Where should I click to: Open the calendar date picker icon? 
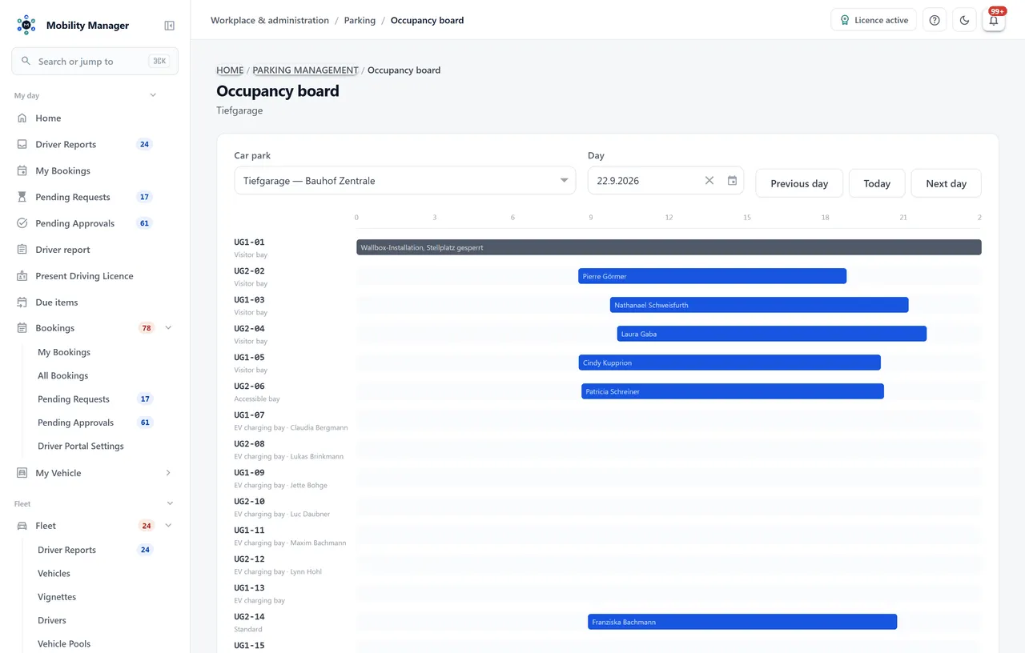[x=732, y=181]
